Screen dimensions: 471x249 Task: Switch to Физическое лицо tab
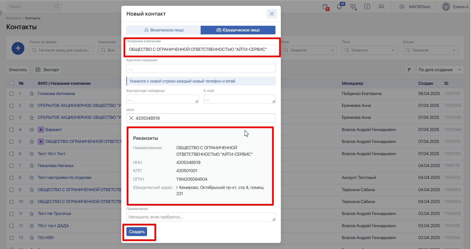point(164,30)
